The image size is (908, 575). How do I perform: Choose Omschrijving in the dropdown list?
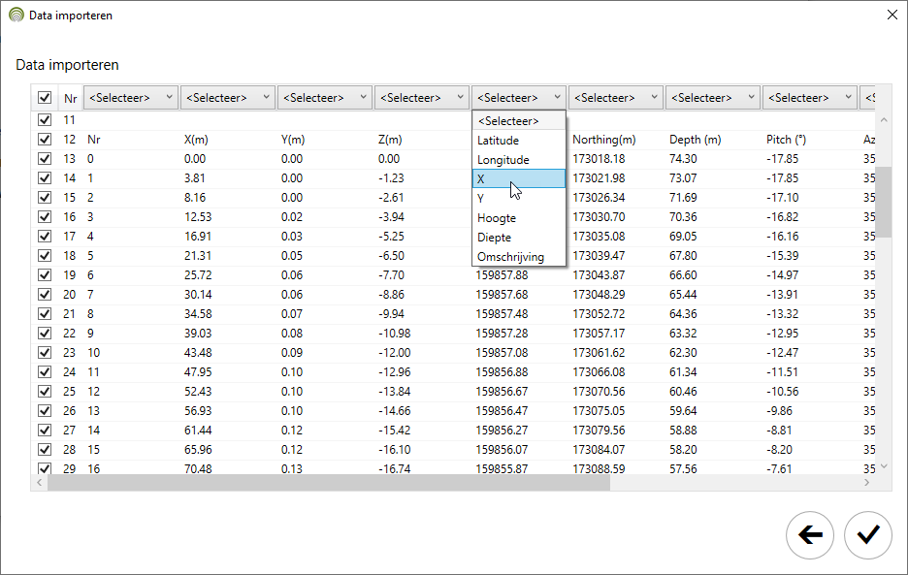[x=519, y=257]
